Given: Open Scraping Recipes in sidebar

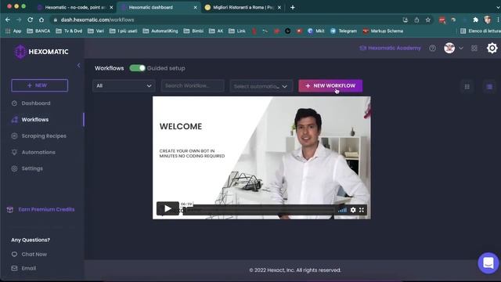Looking at the screenshot, I should [44, 136].
